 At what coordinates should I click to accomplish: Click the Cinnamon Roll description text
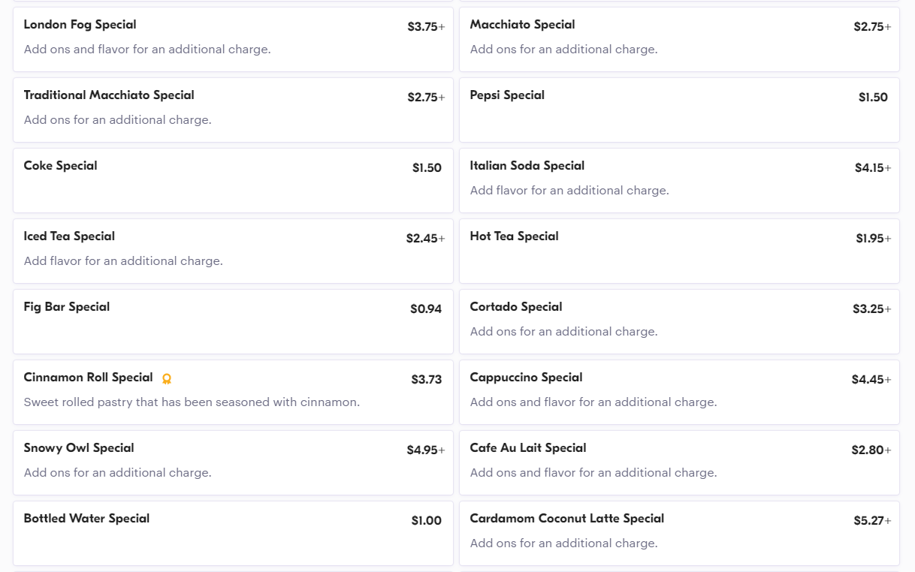192,402
